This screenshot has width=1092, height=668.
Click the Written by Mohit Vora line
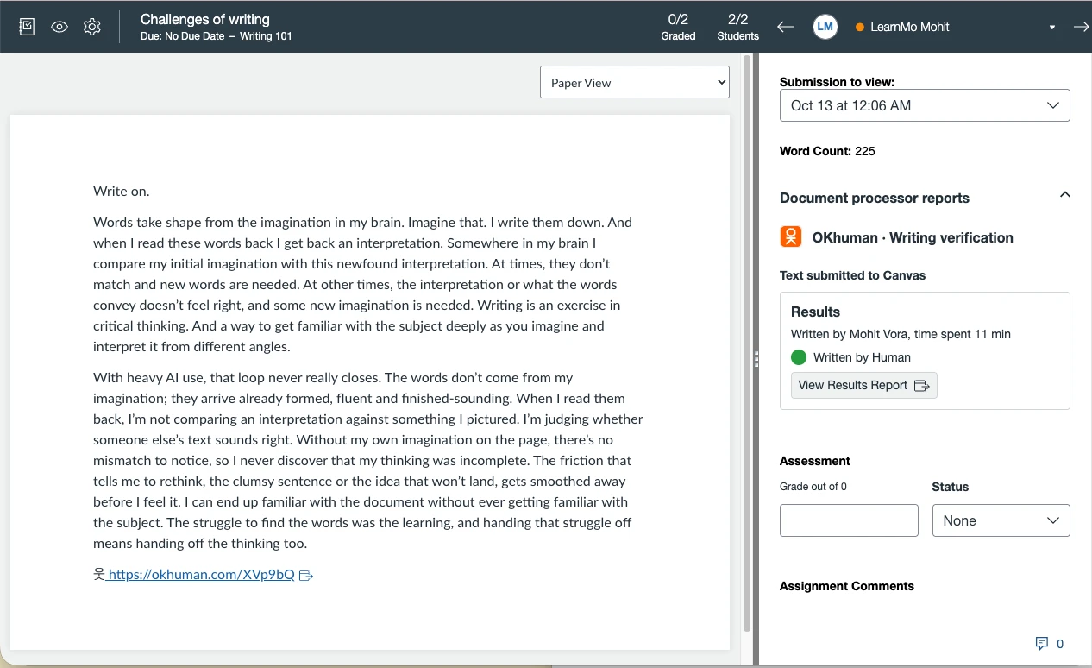tap(901, 334)
